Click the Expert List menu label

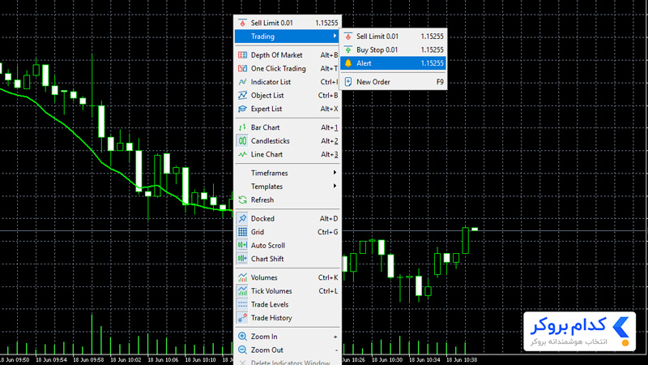click(x=266, y=109)
